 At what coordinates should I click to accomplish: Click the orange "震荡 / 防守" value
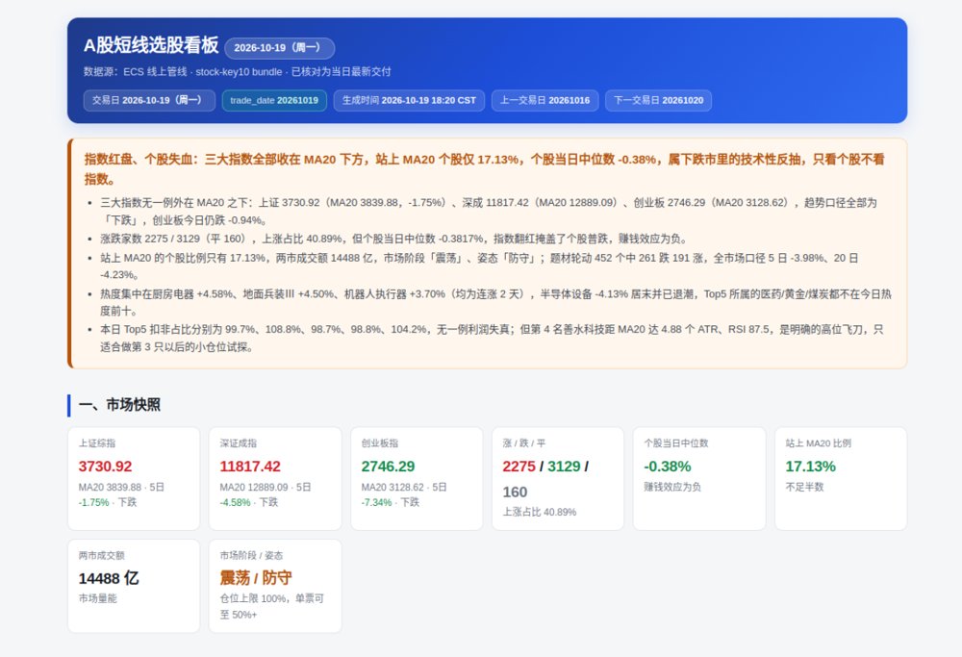pyautogui.click(x=256, y=578)
